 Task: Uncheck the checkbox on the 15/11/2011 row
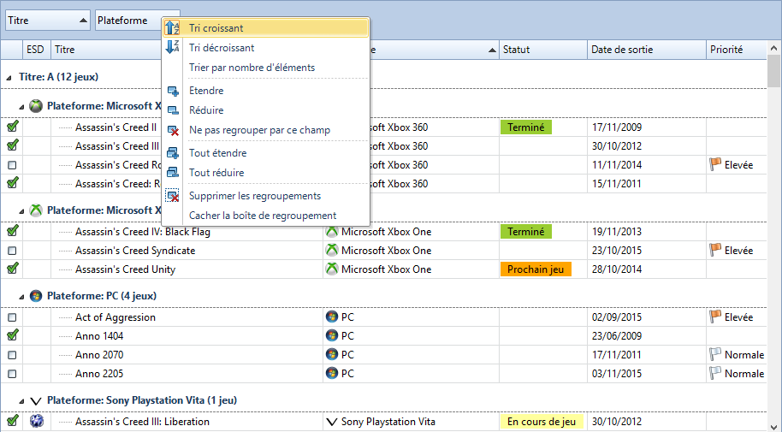click(x=13, y=183)
